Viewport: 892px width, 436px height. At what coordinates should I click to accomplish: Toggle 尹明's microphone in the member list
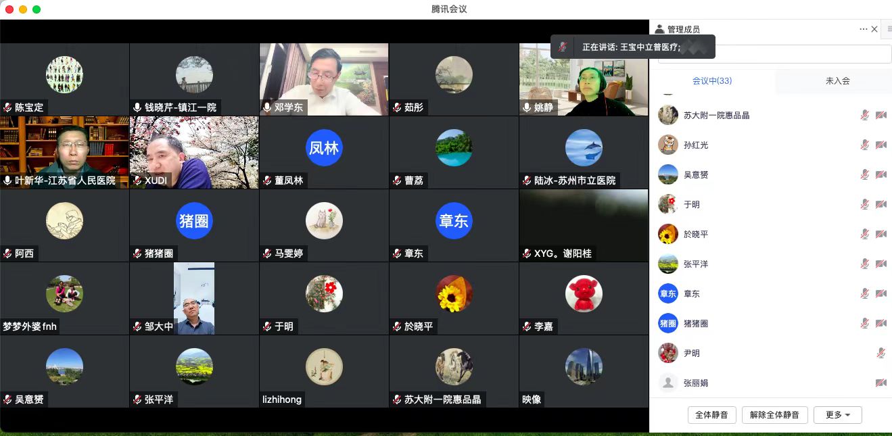881,353
